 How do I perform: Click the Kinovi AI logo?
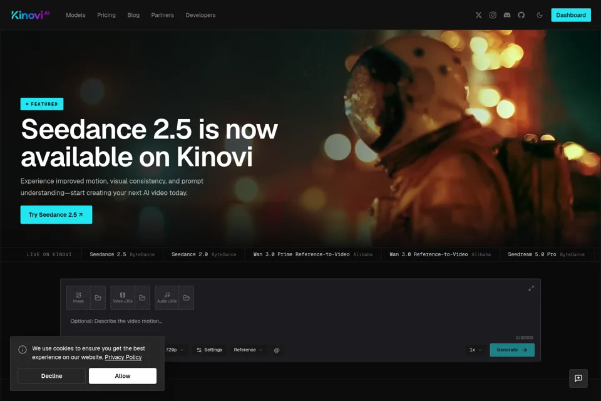30,15
